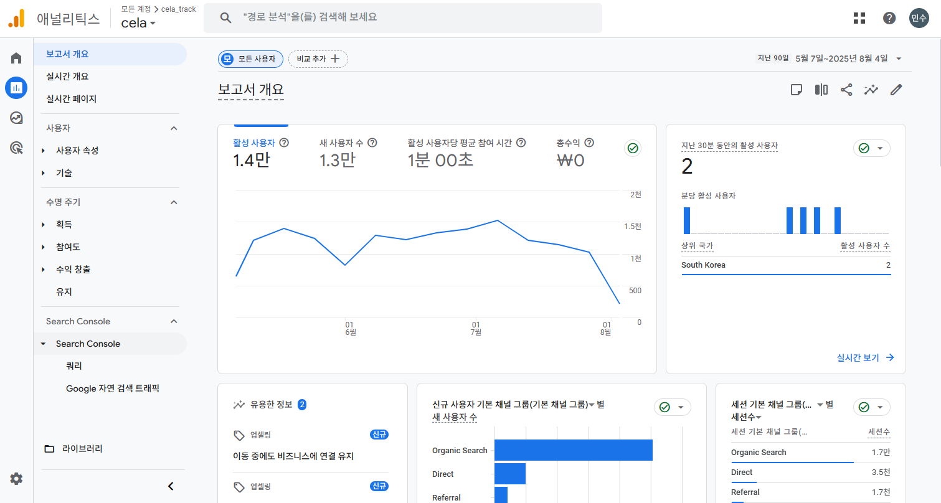The image size is (941, 503).
Task: Open the Google apps grid icon
Action: pyautogui.click(x=859, y=18)
